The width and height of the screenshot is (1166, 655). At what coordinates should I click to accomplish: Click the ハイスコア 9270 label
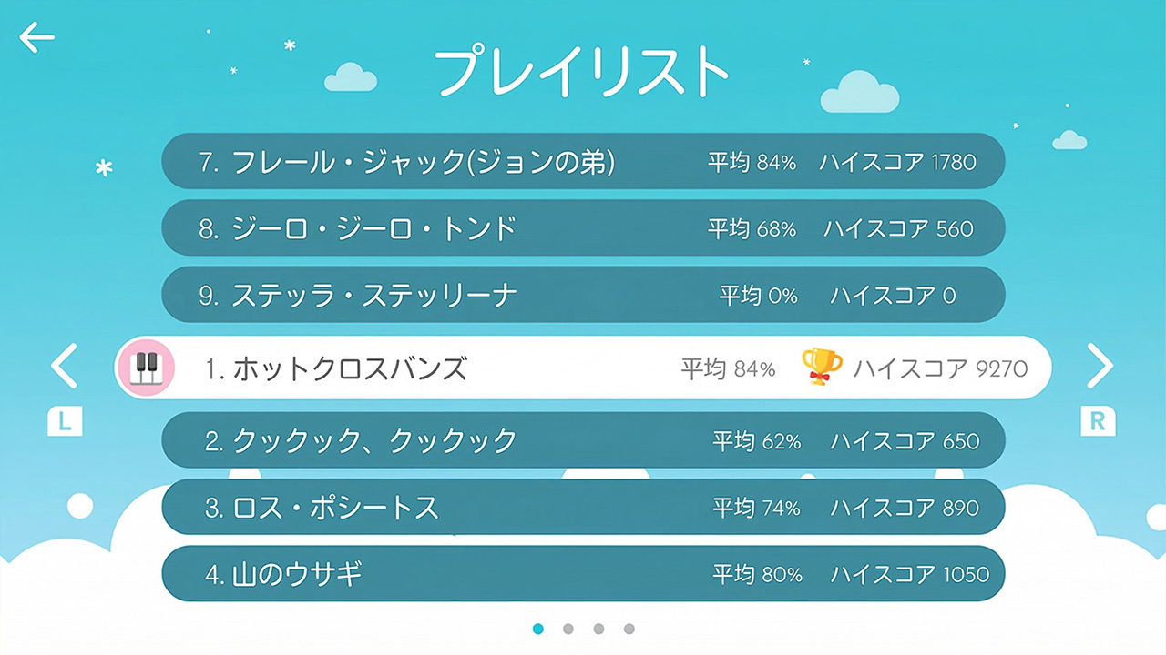pyautogui.click(x=939, y=368)
